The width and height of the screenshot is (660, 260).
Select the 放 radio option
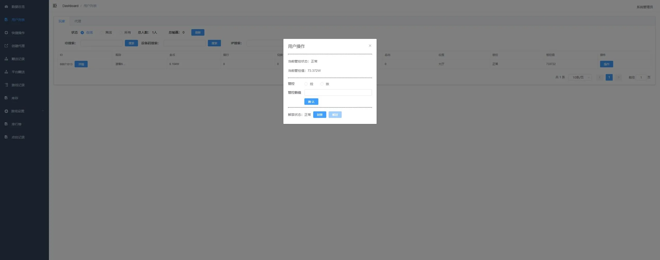322,84
